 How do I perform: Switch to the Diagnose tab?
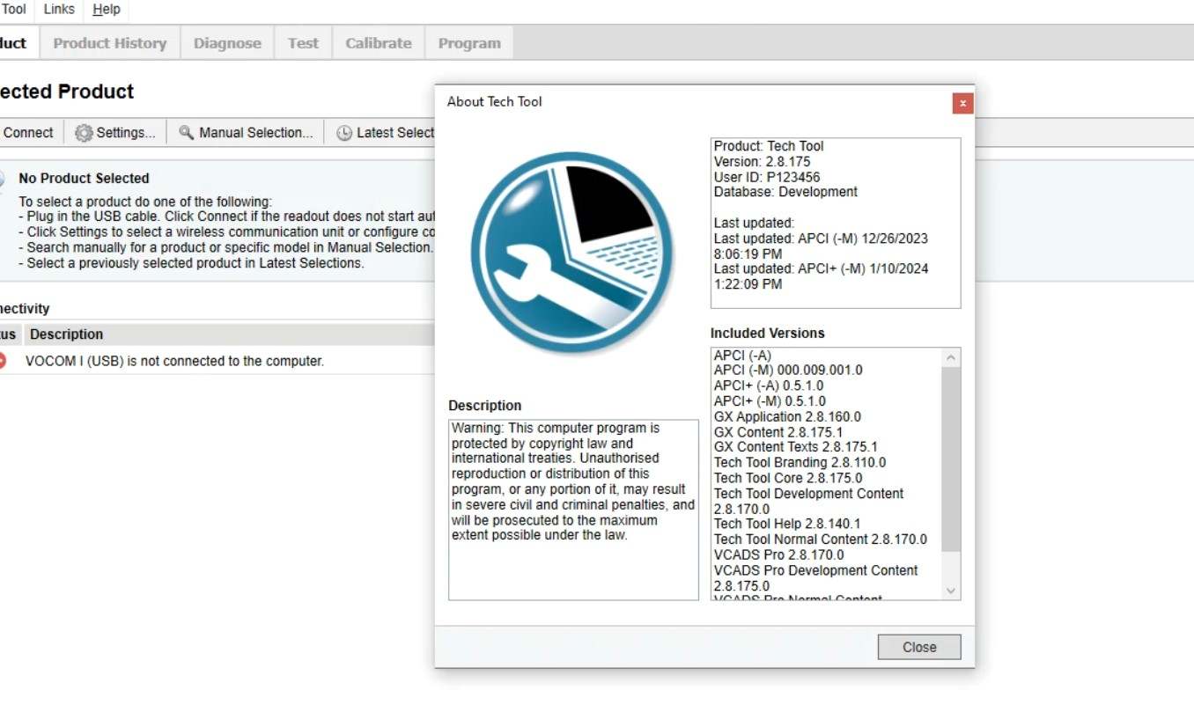click(227, 43)
